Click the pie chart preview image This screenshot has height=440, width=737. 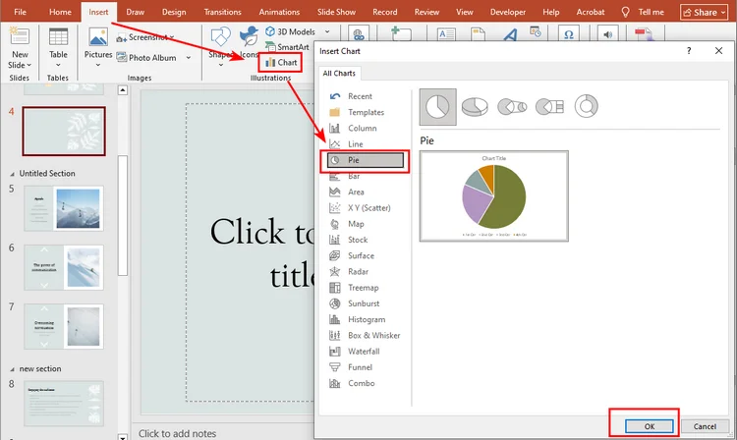click(x=493, y=196)
